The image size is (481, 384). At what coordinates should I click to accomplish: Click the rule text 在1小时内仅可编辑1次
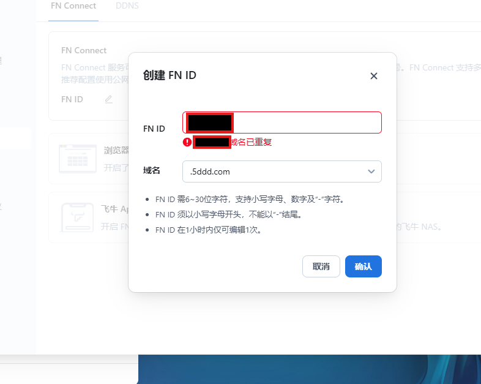pyautogui.click(x=209, y=230)
